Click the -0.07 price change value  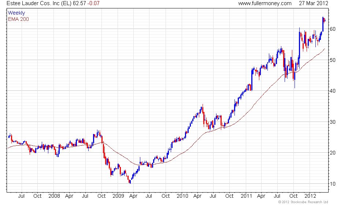coord(93,3)
